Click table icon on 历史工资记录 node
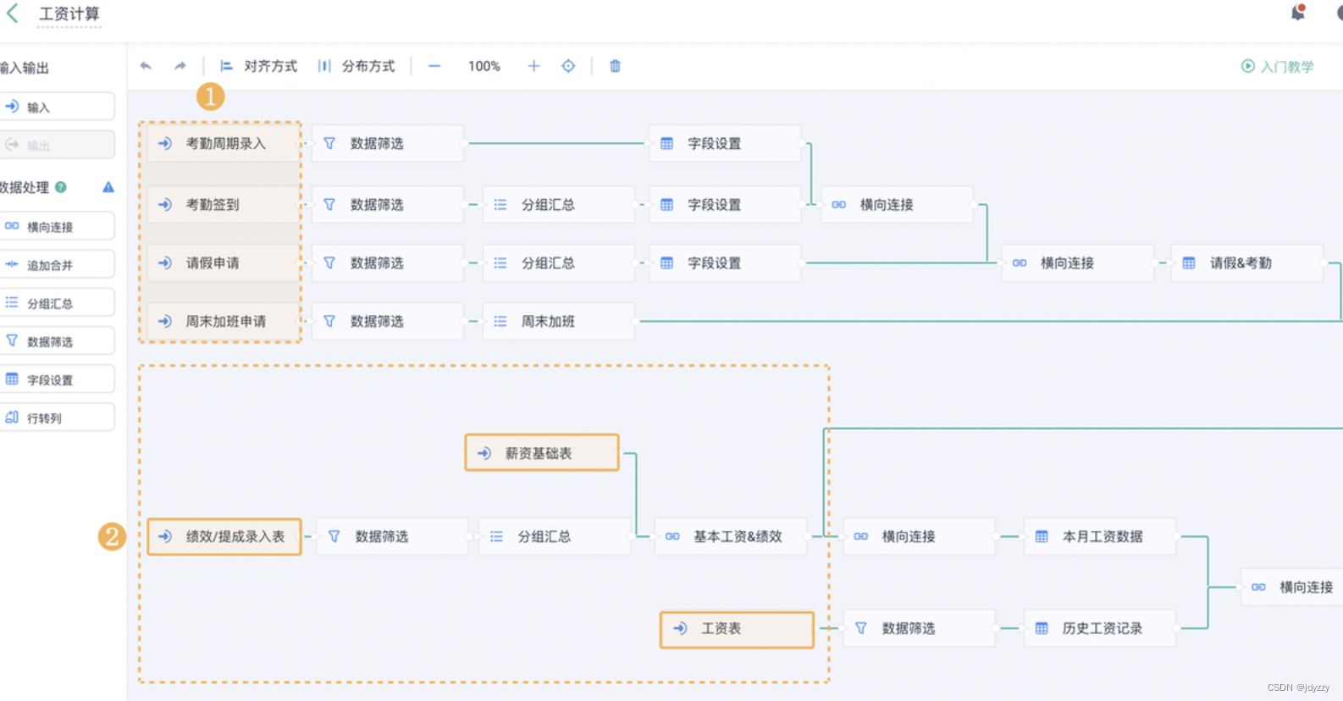Viewport: 1343px width, 701px height. 1042,629
